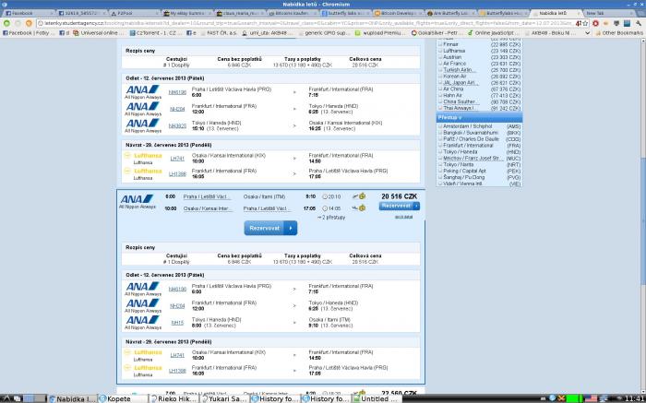The image size is (646, 403).
Task: Tick the Lufthansa airline filter checkbox
Action: click(x=440, y=51)
